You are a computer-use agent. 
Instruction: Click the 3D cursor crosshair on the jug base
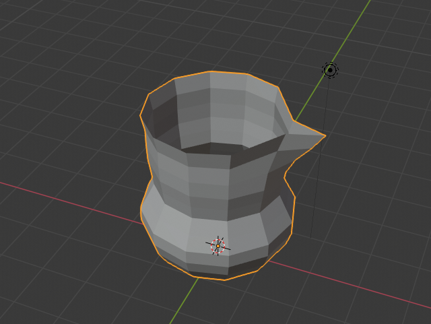218,247
